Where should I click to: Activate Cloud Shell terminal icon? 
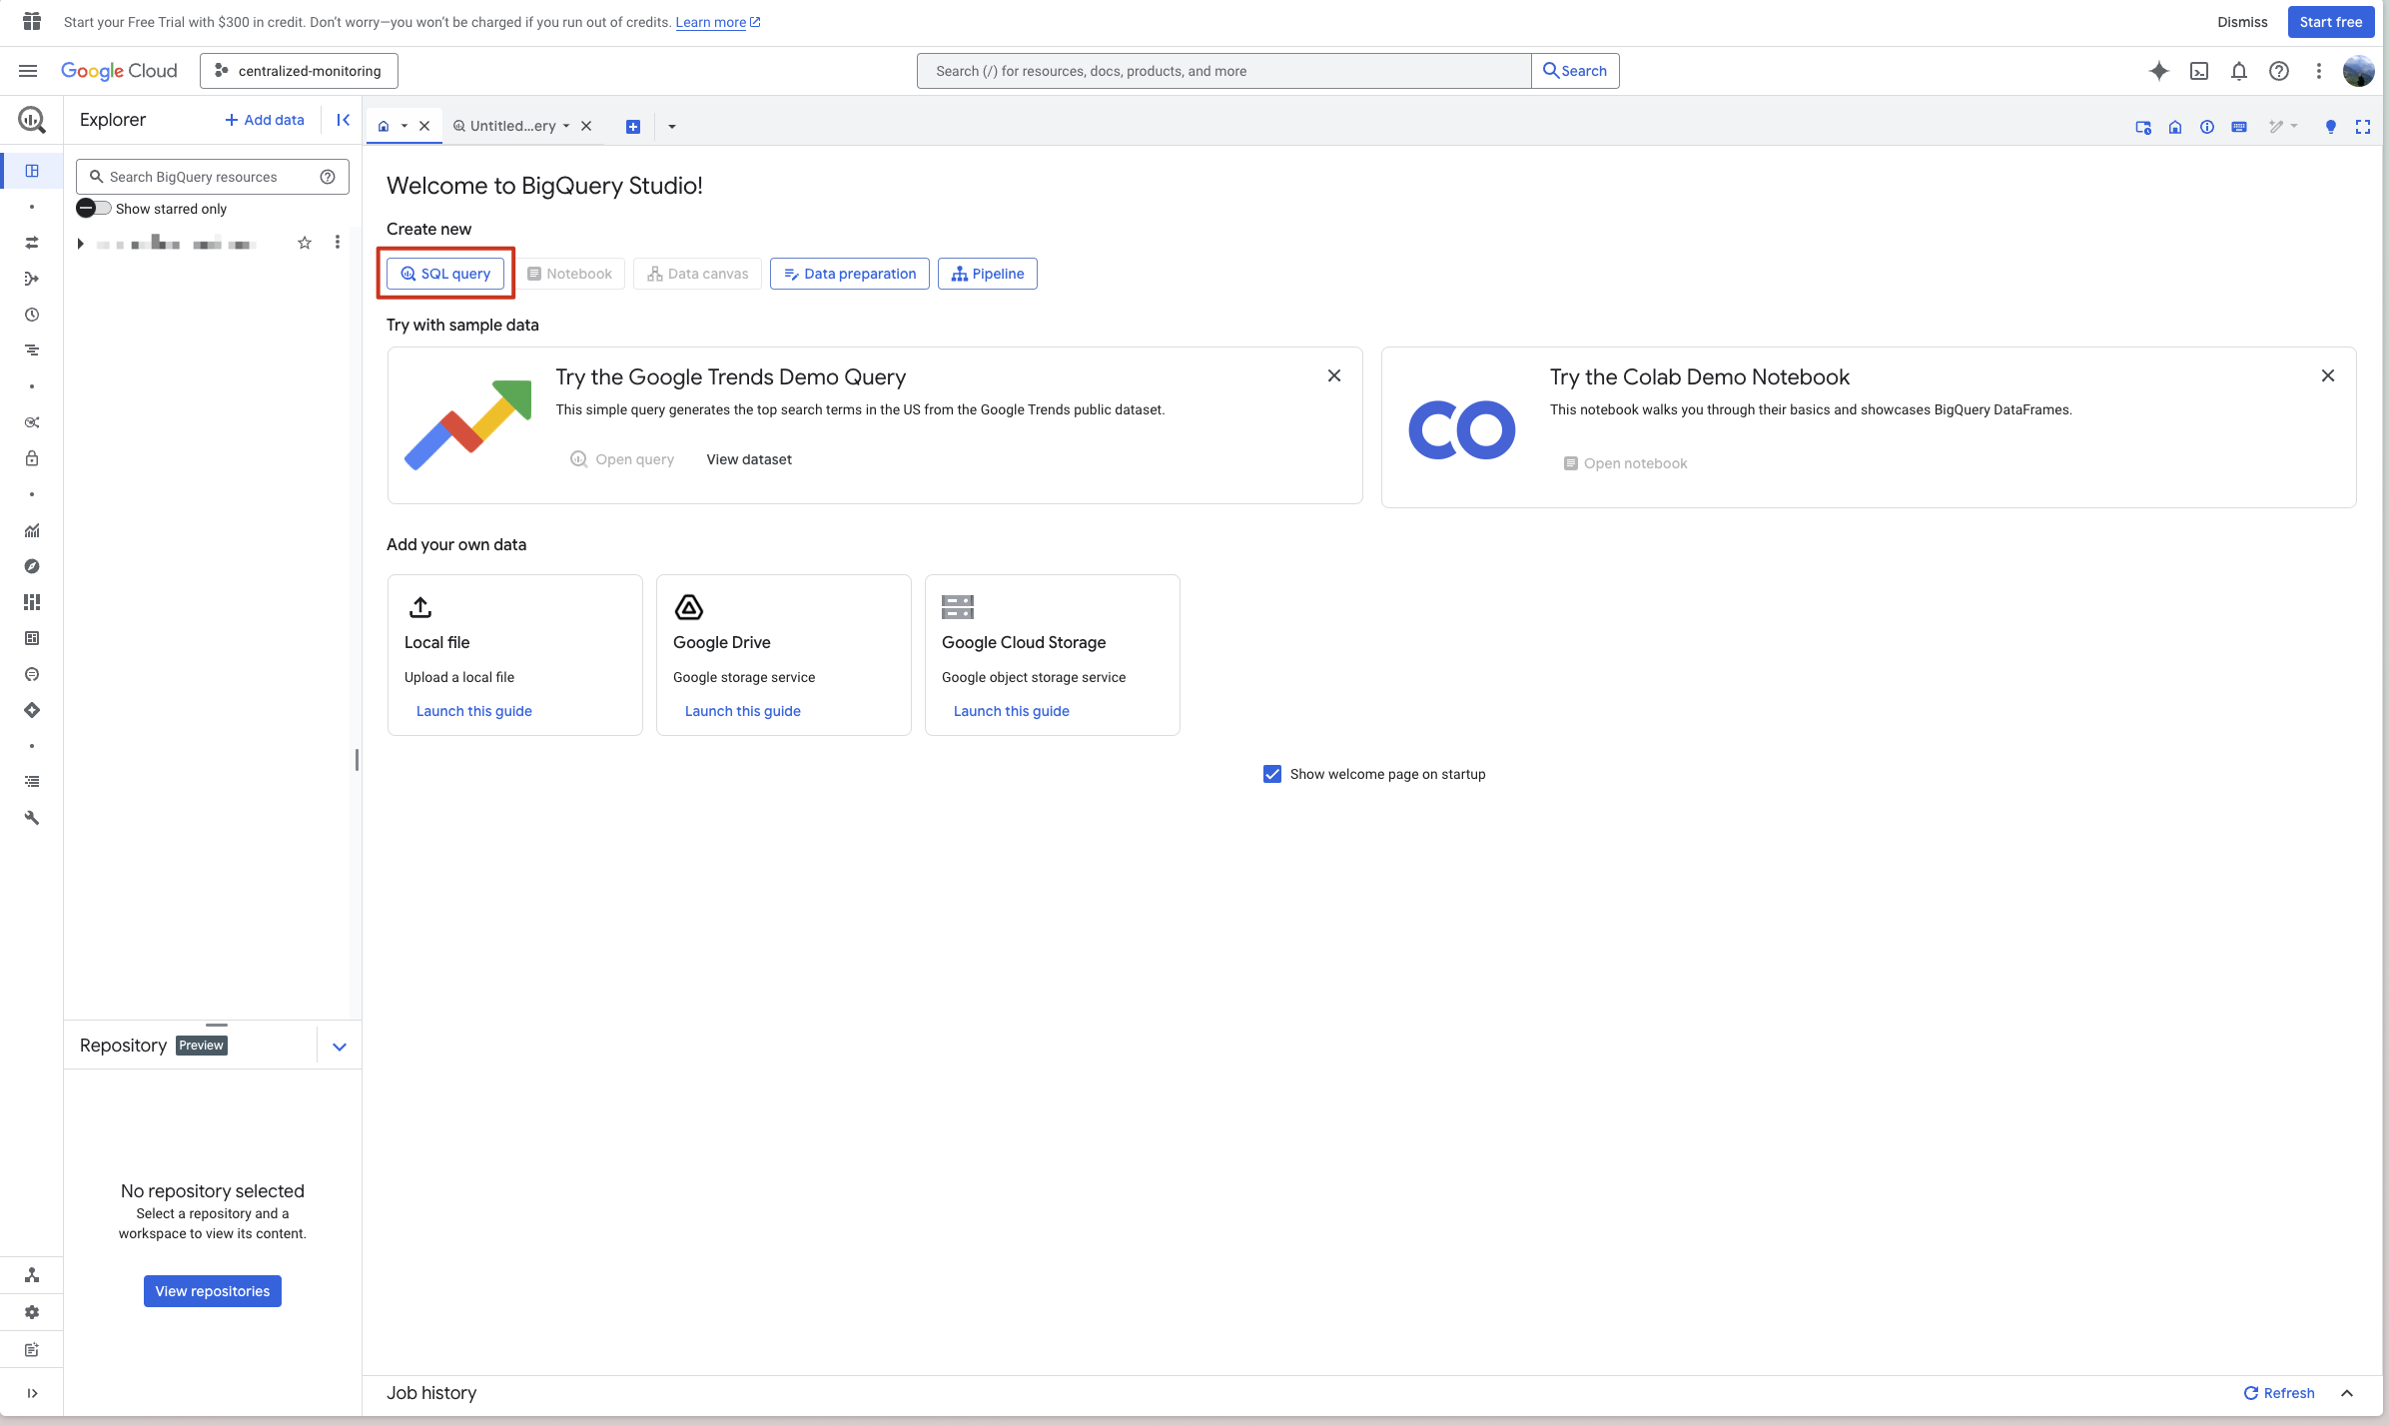click(2198, 71)
